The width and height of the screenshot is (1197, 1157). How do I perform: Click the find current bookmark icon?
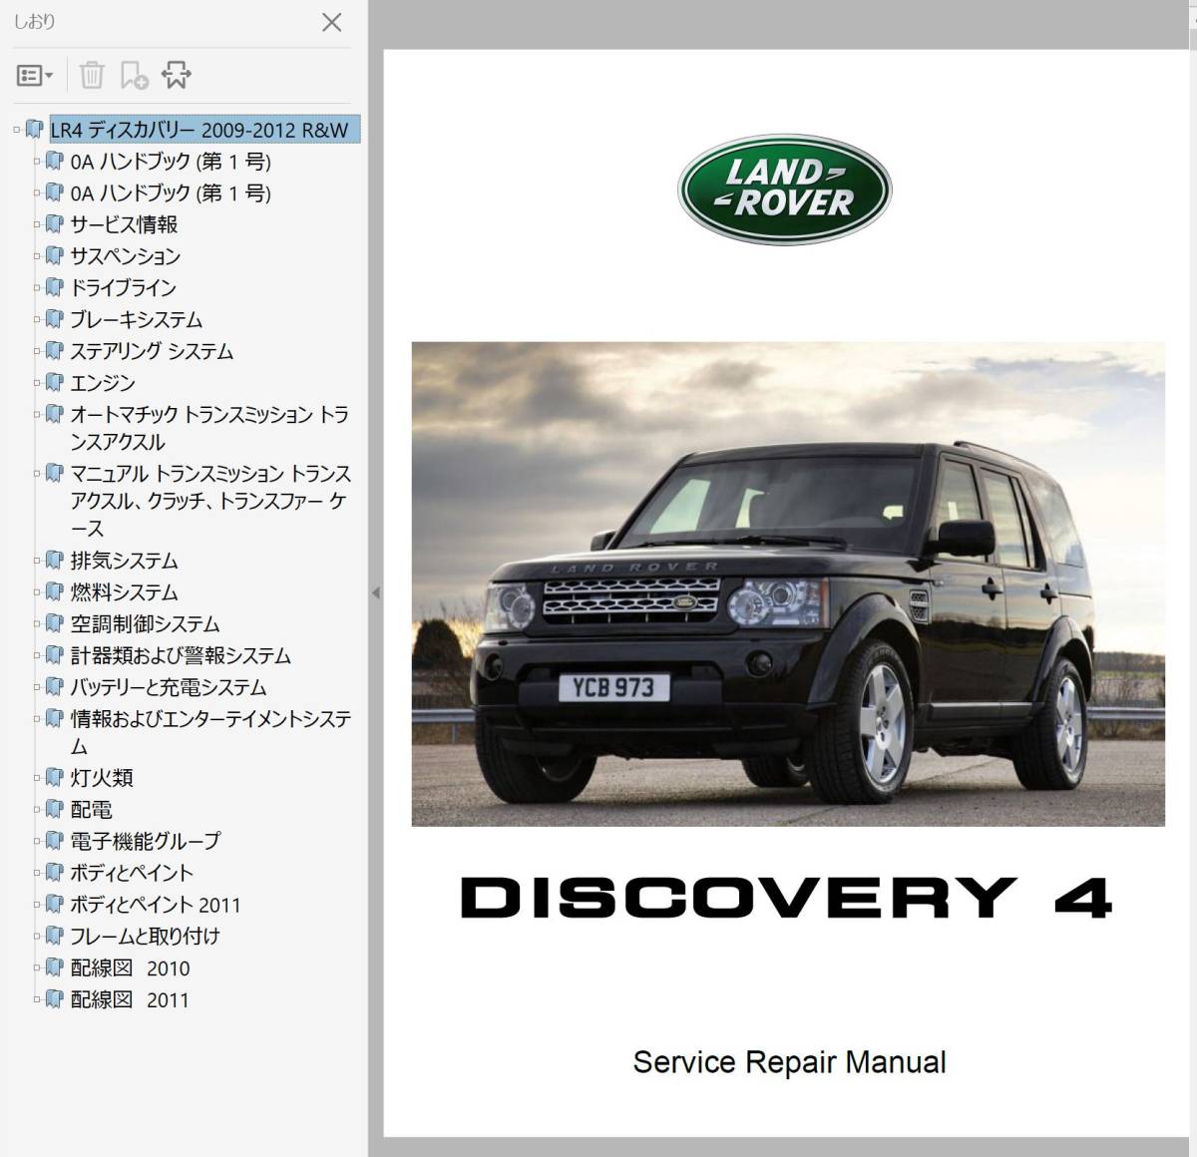coord(177,75)
